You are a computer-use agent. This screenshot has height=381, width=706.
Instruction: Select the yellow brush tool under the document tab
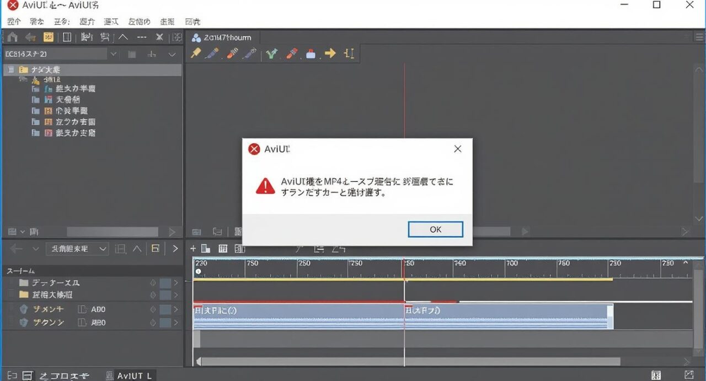tap(196, 53)
